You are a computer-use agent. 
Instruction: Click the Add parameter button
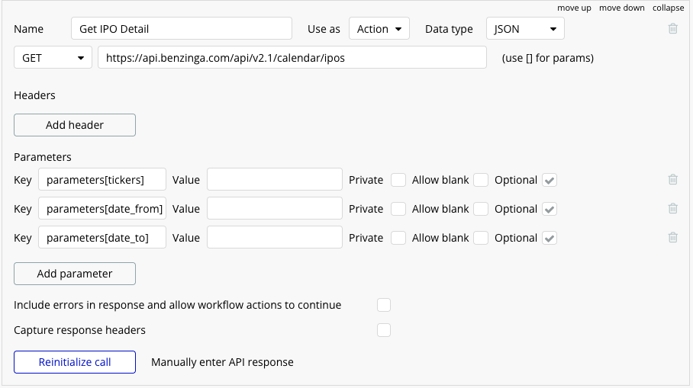[75, 274]
